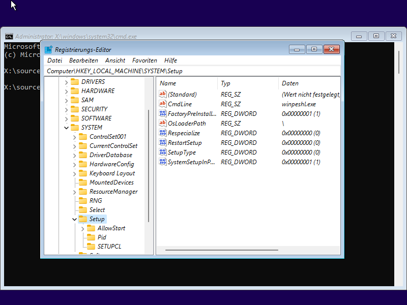The width and height of the screenshot is (407, 305).
Task: Click the OsLoaderPath string value icon
Action: (x=163, y=124)
